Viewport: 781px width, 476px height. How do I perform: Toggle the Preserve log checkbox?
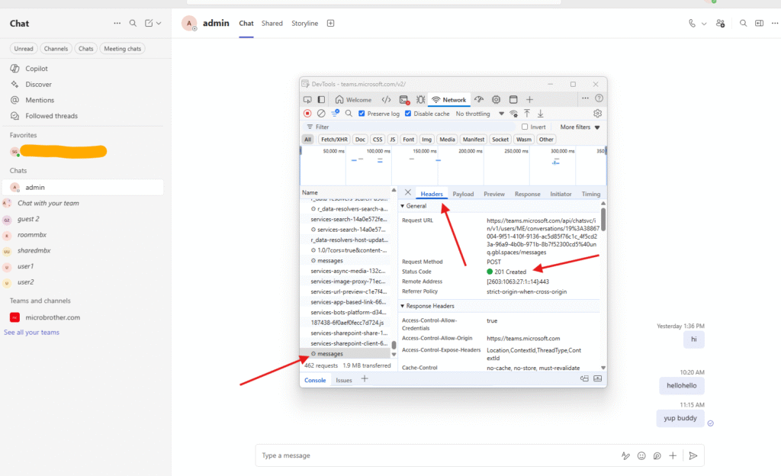[x=362, y=114]
